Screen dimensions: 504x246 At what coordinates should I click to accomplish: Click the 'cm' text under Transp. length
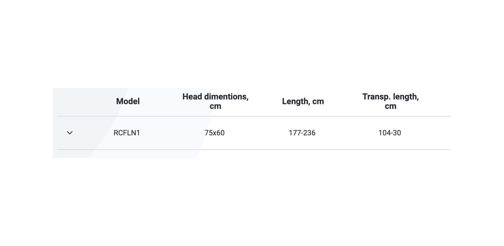[390, 106]
